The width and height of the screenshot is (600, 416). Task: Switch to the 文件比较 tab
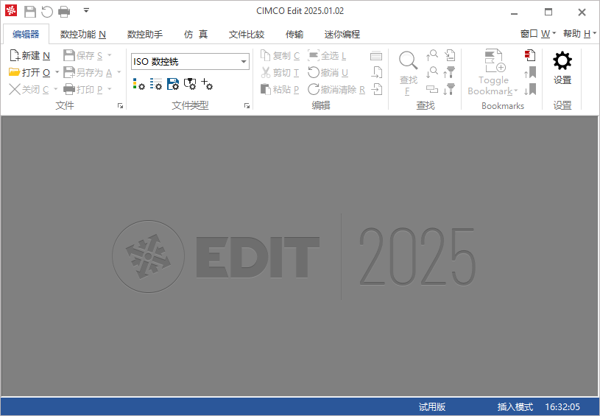pos(247,35)
